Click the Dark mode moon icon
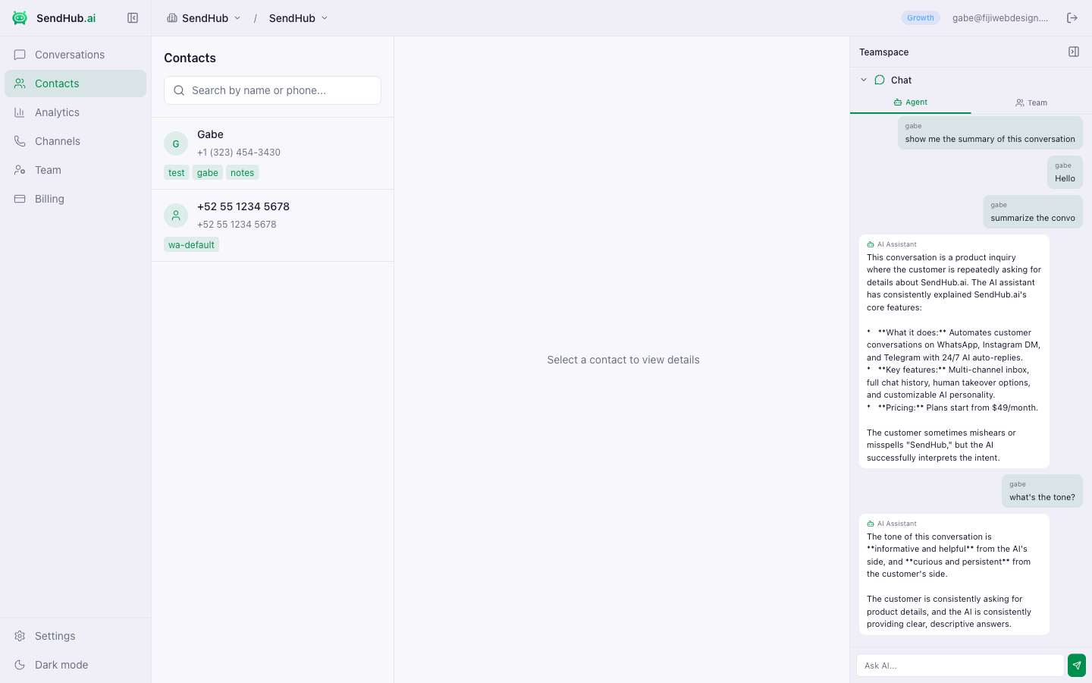The height and width of the screenshot is (683, 1092). coord(20,665)
